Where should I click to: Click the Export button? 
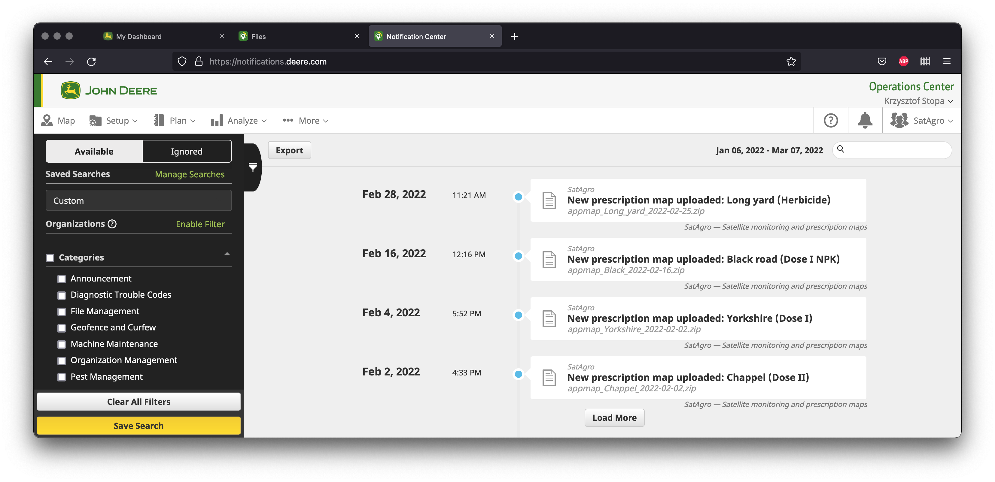(289, 150)
